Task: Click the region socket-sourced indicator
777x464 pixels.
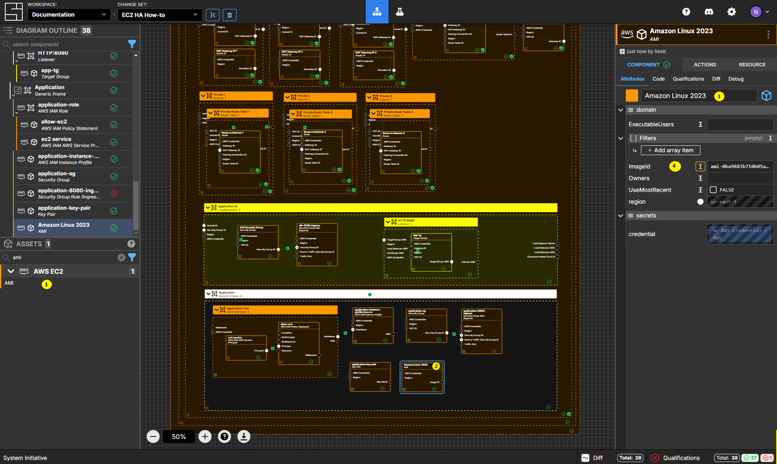Action: click(700, 202)
